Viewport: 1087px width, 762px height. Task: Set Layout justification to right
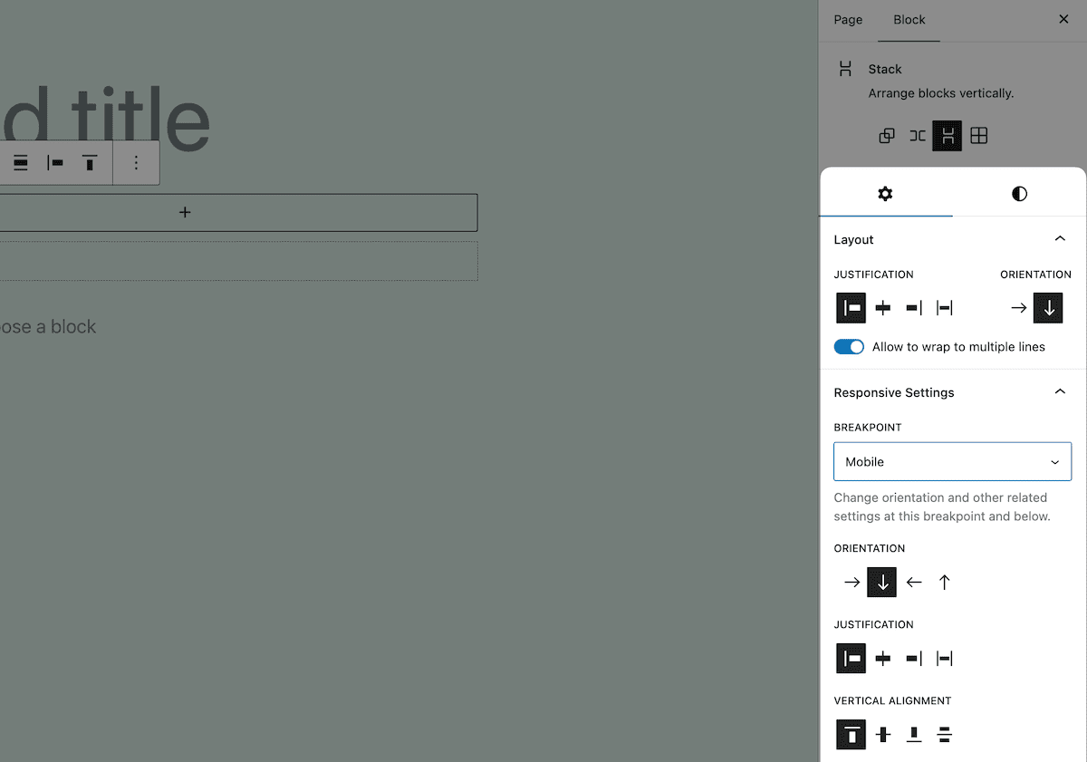(x=914, y=308)
